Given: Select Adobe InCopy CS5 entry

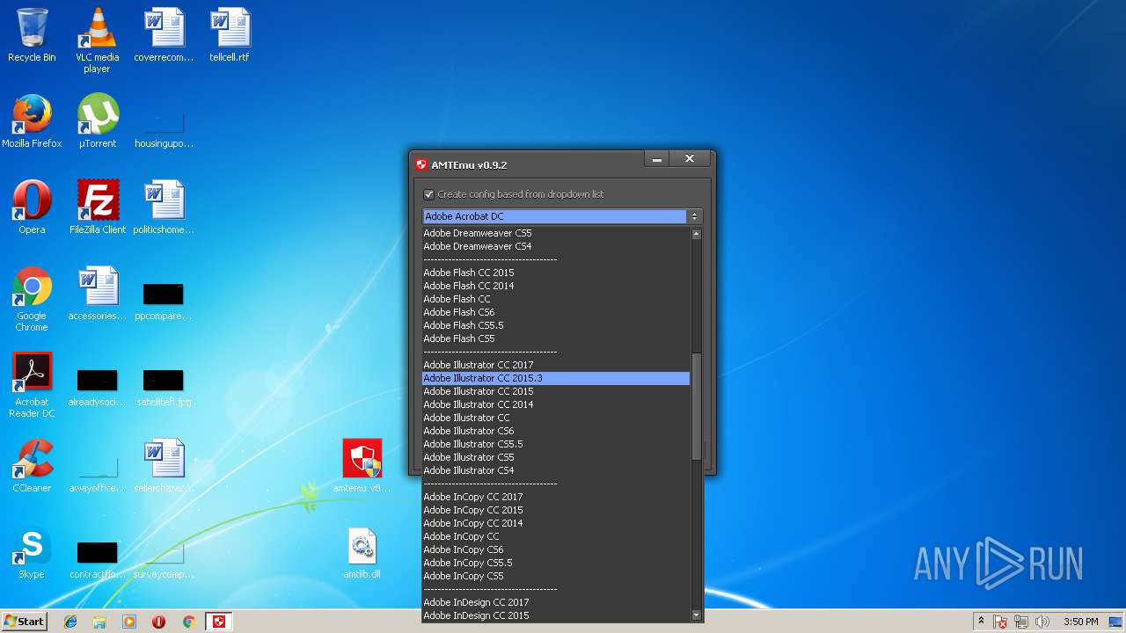Looking at the screenshot, I should (x=556, y=576).
